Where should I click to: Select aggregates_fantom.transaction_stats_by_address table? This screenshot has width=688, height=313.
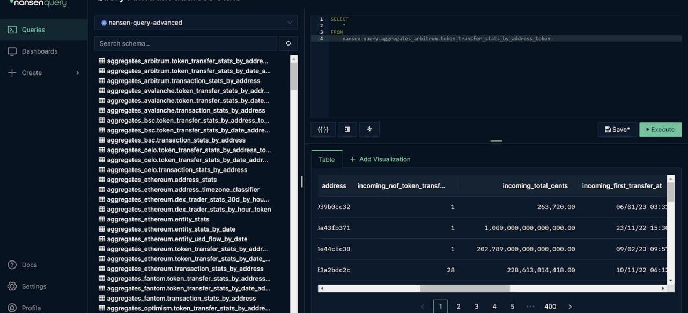tap(177, 298)
